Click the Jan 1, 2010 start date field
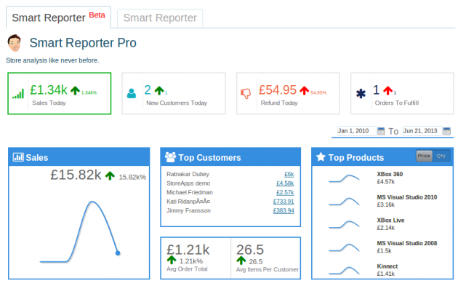Screen dimensions: 458x286 point(356,131)
